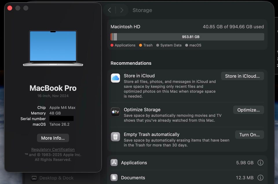Click the Storage page title
The image size is (278, 184).
[x=142, y=10]
